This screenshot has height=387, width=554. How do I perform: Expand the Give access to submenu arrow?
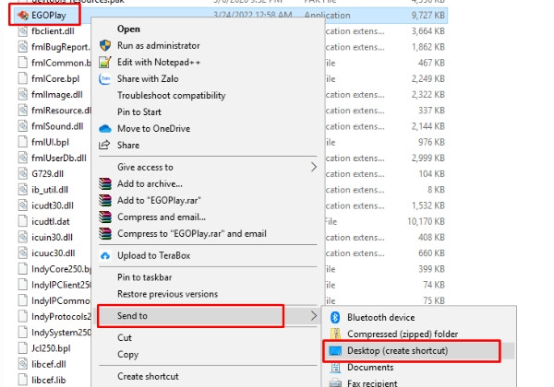(313, 167)
